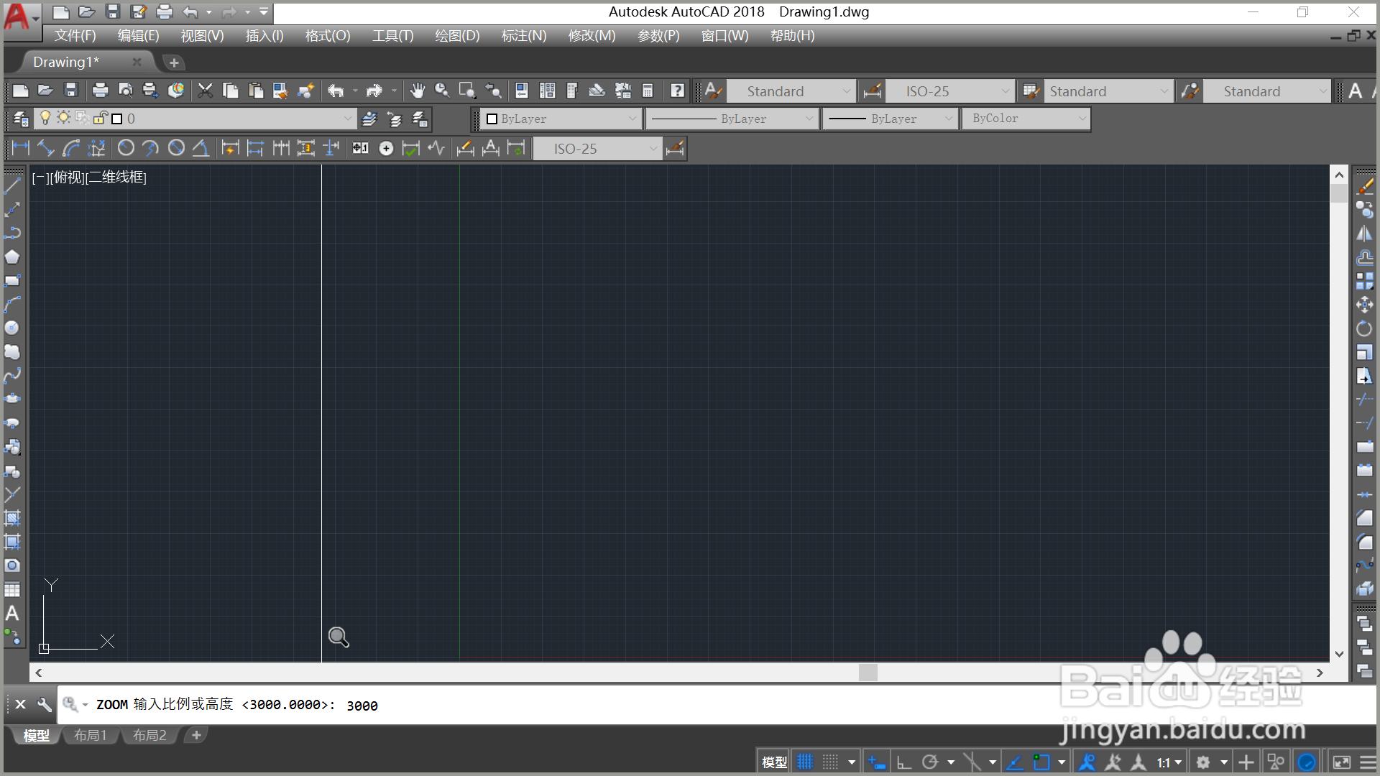The image size is (1380, 776).
Task: Toggle ortho mode in status bar
Action: coord(903,762)
